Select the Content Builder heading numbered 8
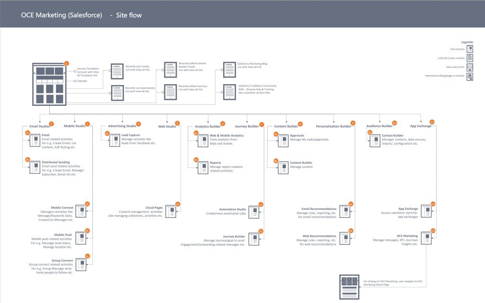Screen dimensions: 485x303 (286, 126)
